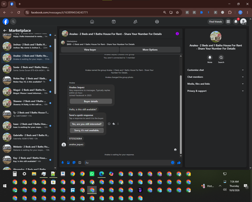This screenshot has width=252, height=202.
Task: Click the voice clip microphone icon in composer
Action: click(x=62, y=163)
